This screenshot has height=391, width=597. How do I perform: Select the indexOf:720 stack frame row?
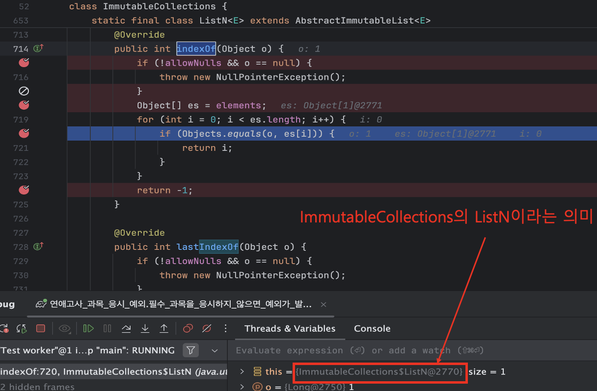[114, 372]
